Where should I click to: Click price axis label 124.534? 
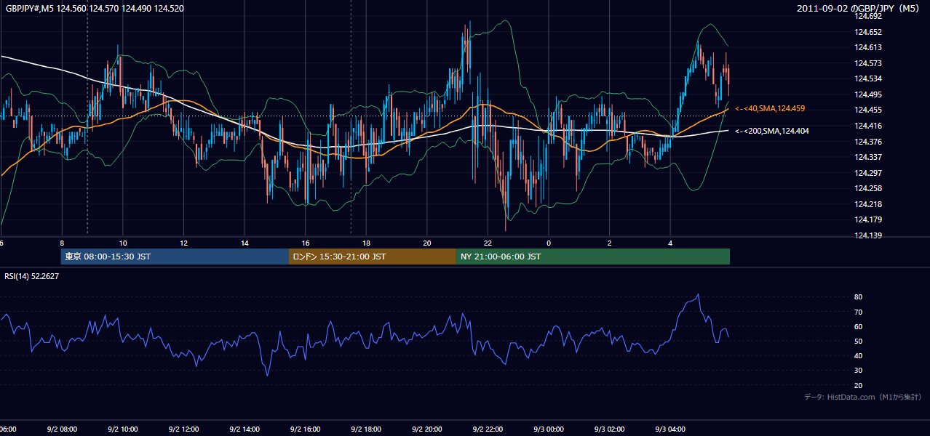(867, 78)
